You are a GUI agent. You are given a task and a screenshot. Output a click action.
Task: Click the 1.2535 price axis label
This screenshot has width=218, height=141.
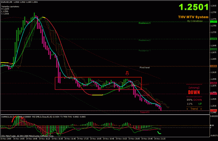214,99
